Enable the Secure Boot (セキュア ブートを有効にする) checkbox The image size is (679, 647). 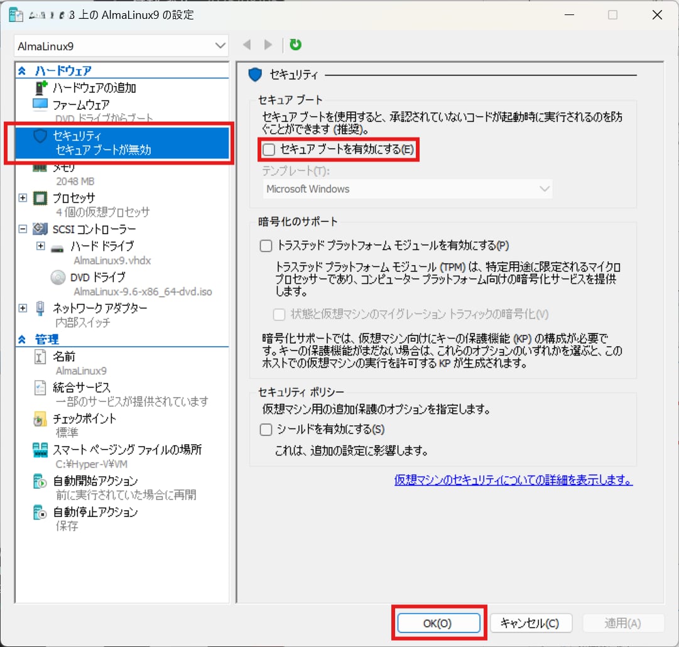[268, 150]
